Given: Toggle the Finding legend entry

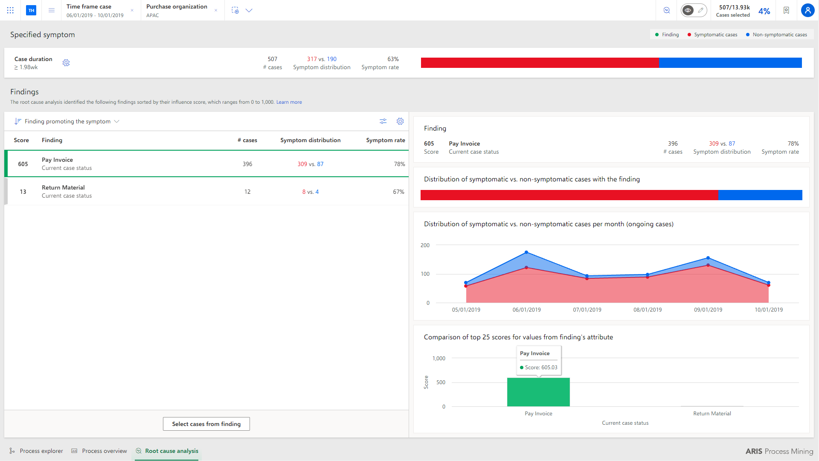Looking at the screenshot, I should 667,35.
